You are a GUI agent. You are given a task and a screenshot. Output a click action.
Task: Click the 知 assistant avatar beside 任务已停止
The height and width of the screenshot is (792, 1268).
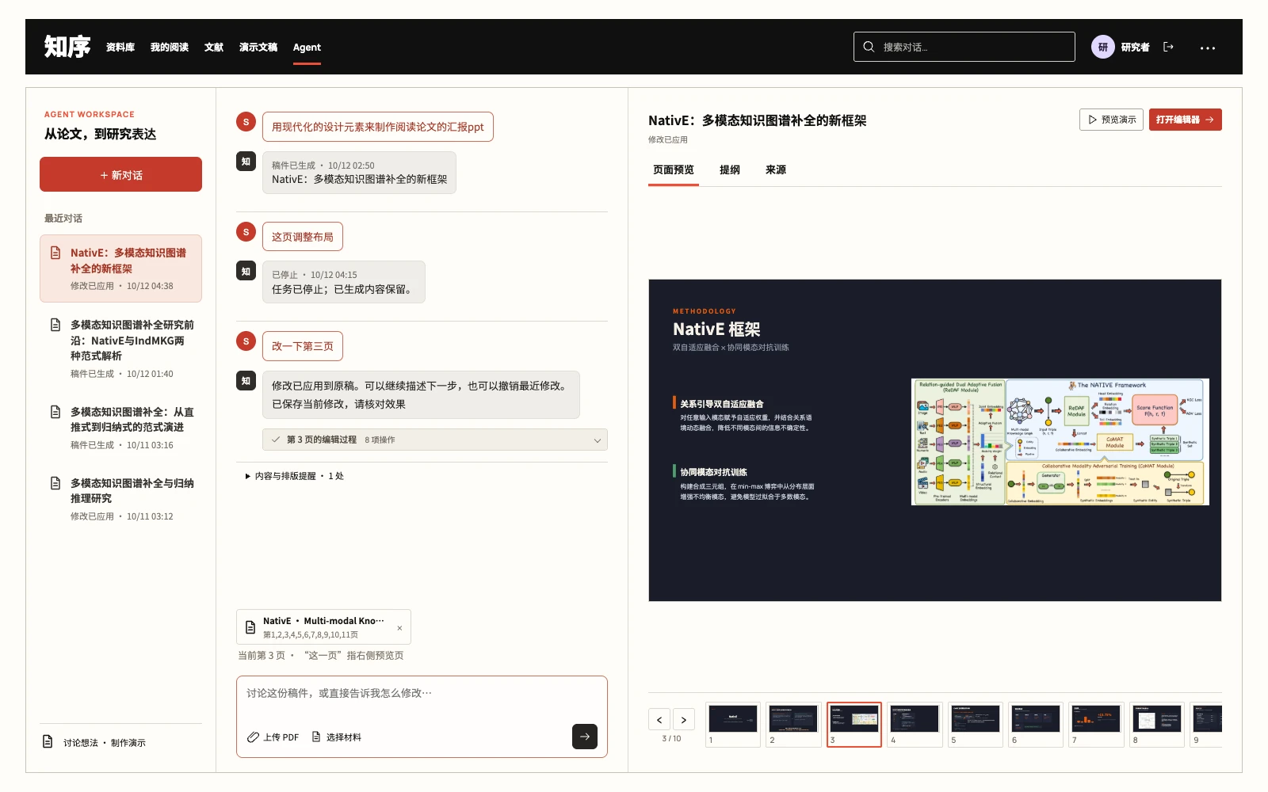[246, 271]
